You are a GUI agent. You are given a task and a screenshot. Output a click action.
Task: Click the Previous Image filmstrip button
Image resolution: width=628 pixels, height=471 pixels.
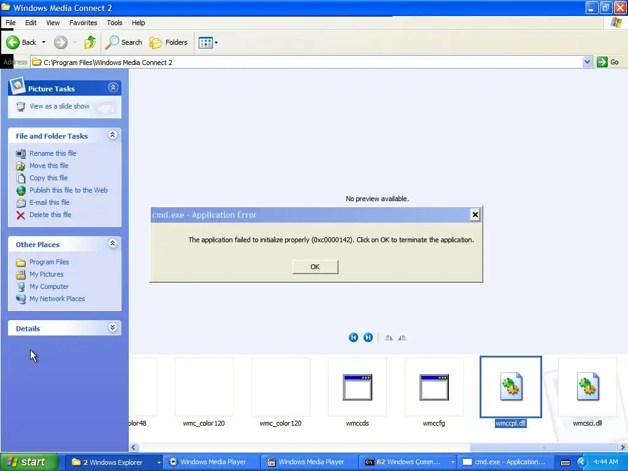click(x=353, y=338)
